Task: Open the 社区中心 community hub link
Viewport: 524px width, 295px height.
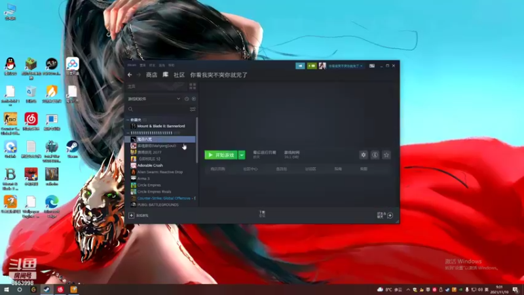Action: pos(250,169)
